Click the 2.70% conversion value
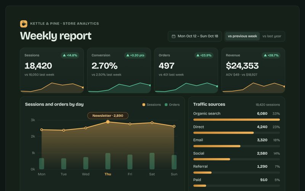The image size is (305, 191). pyautogui.click(x=104, y=66)
